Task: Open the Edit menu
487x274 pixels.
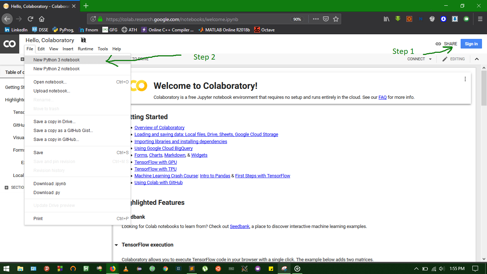Action: (41, 49)
